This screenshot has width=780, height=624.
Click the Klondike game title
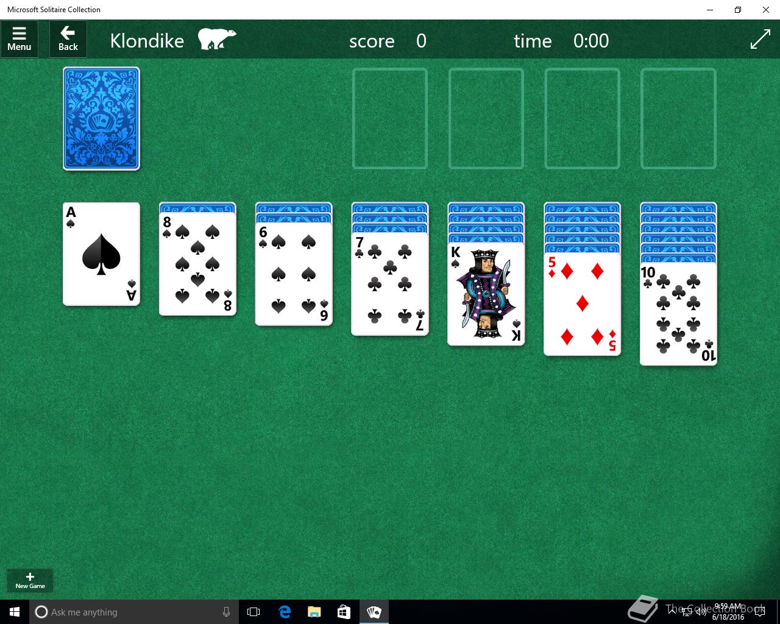[x=147, y=40]
